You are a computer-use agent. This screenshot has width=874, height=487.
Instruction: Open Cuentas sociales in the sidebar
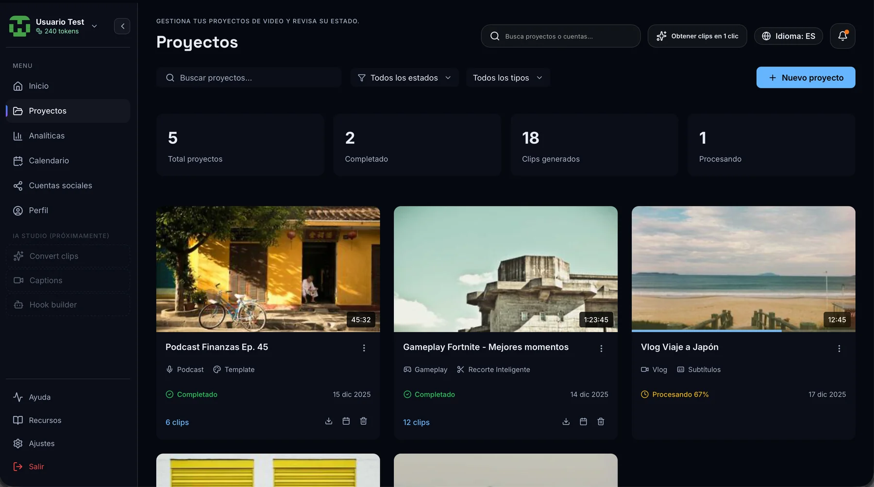tap(68, 185)
